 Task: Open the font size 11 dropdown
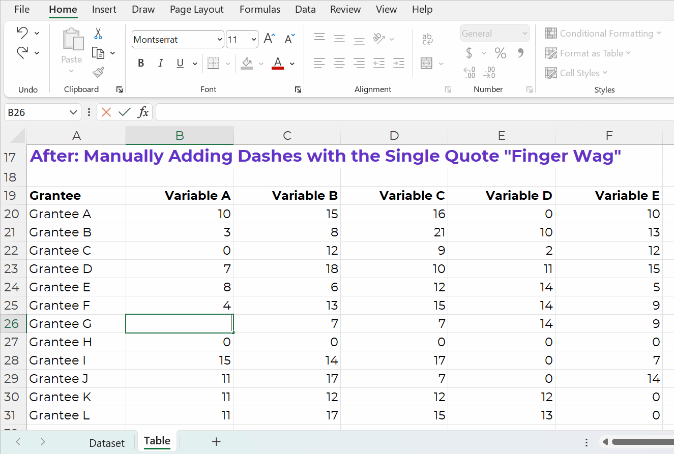254,40
